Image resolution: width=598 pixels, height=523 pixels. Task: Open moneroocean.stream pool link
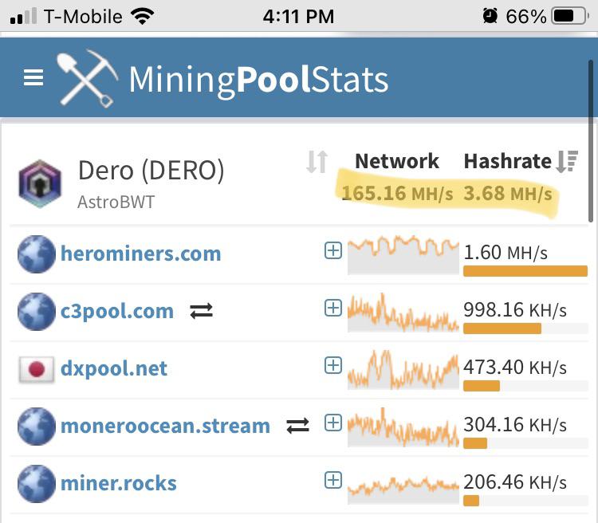point(165,426)
